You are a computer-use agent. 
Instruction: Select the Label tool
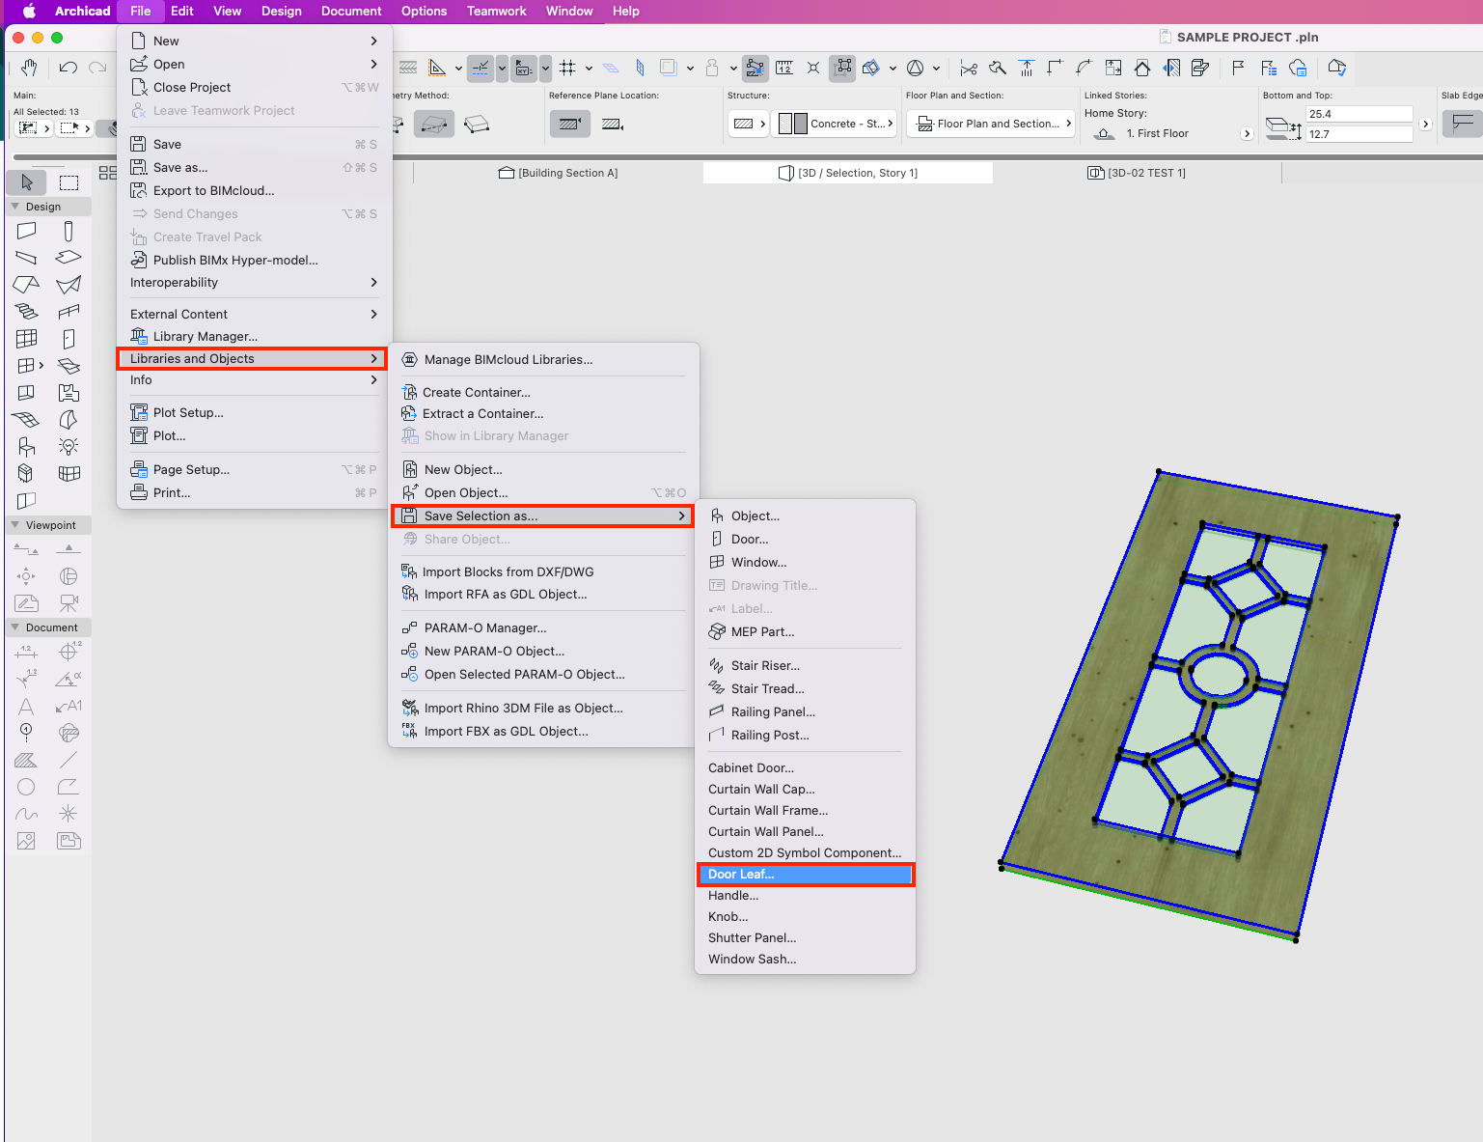69,706
